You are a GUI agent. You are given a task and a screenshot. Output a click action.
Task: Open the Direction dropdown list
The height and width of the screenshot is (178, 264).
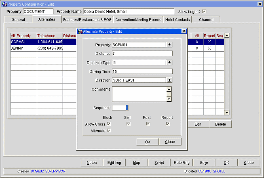point(169,80)
